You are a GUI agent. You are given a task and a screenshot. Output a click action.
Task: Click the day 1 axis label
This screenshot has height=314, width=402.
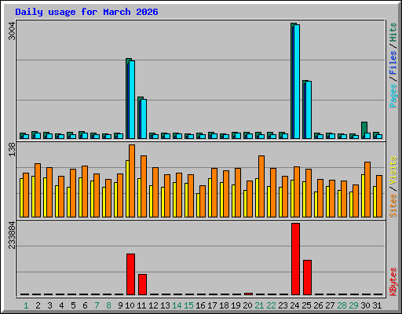coord(26,305)
